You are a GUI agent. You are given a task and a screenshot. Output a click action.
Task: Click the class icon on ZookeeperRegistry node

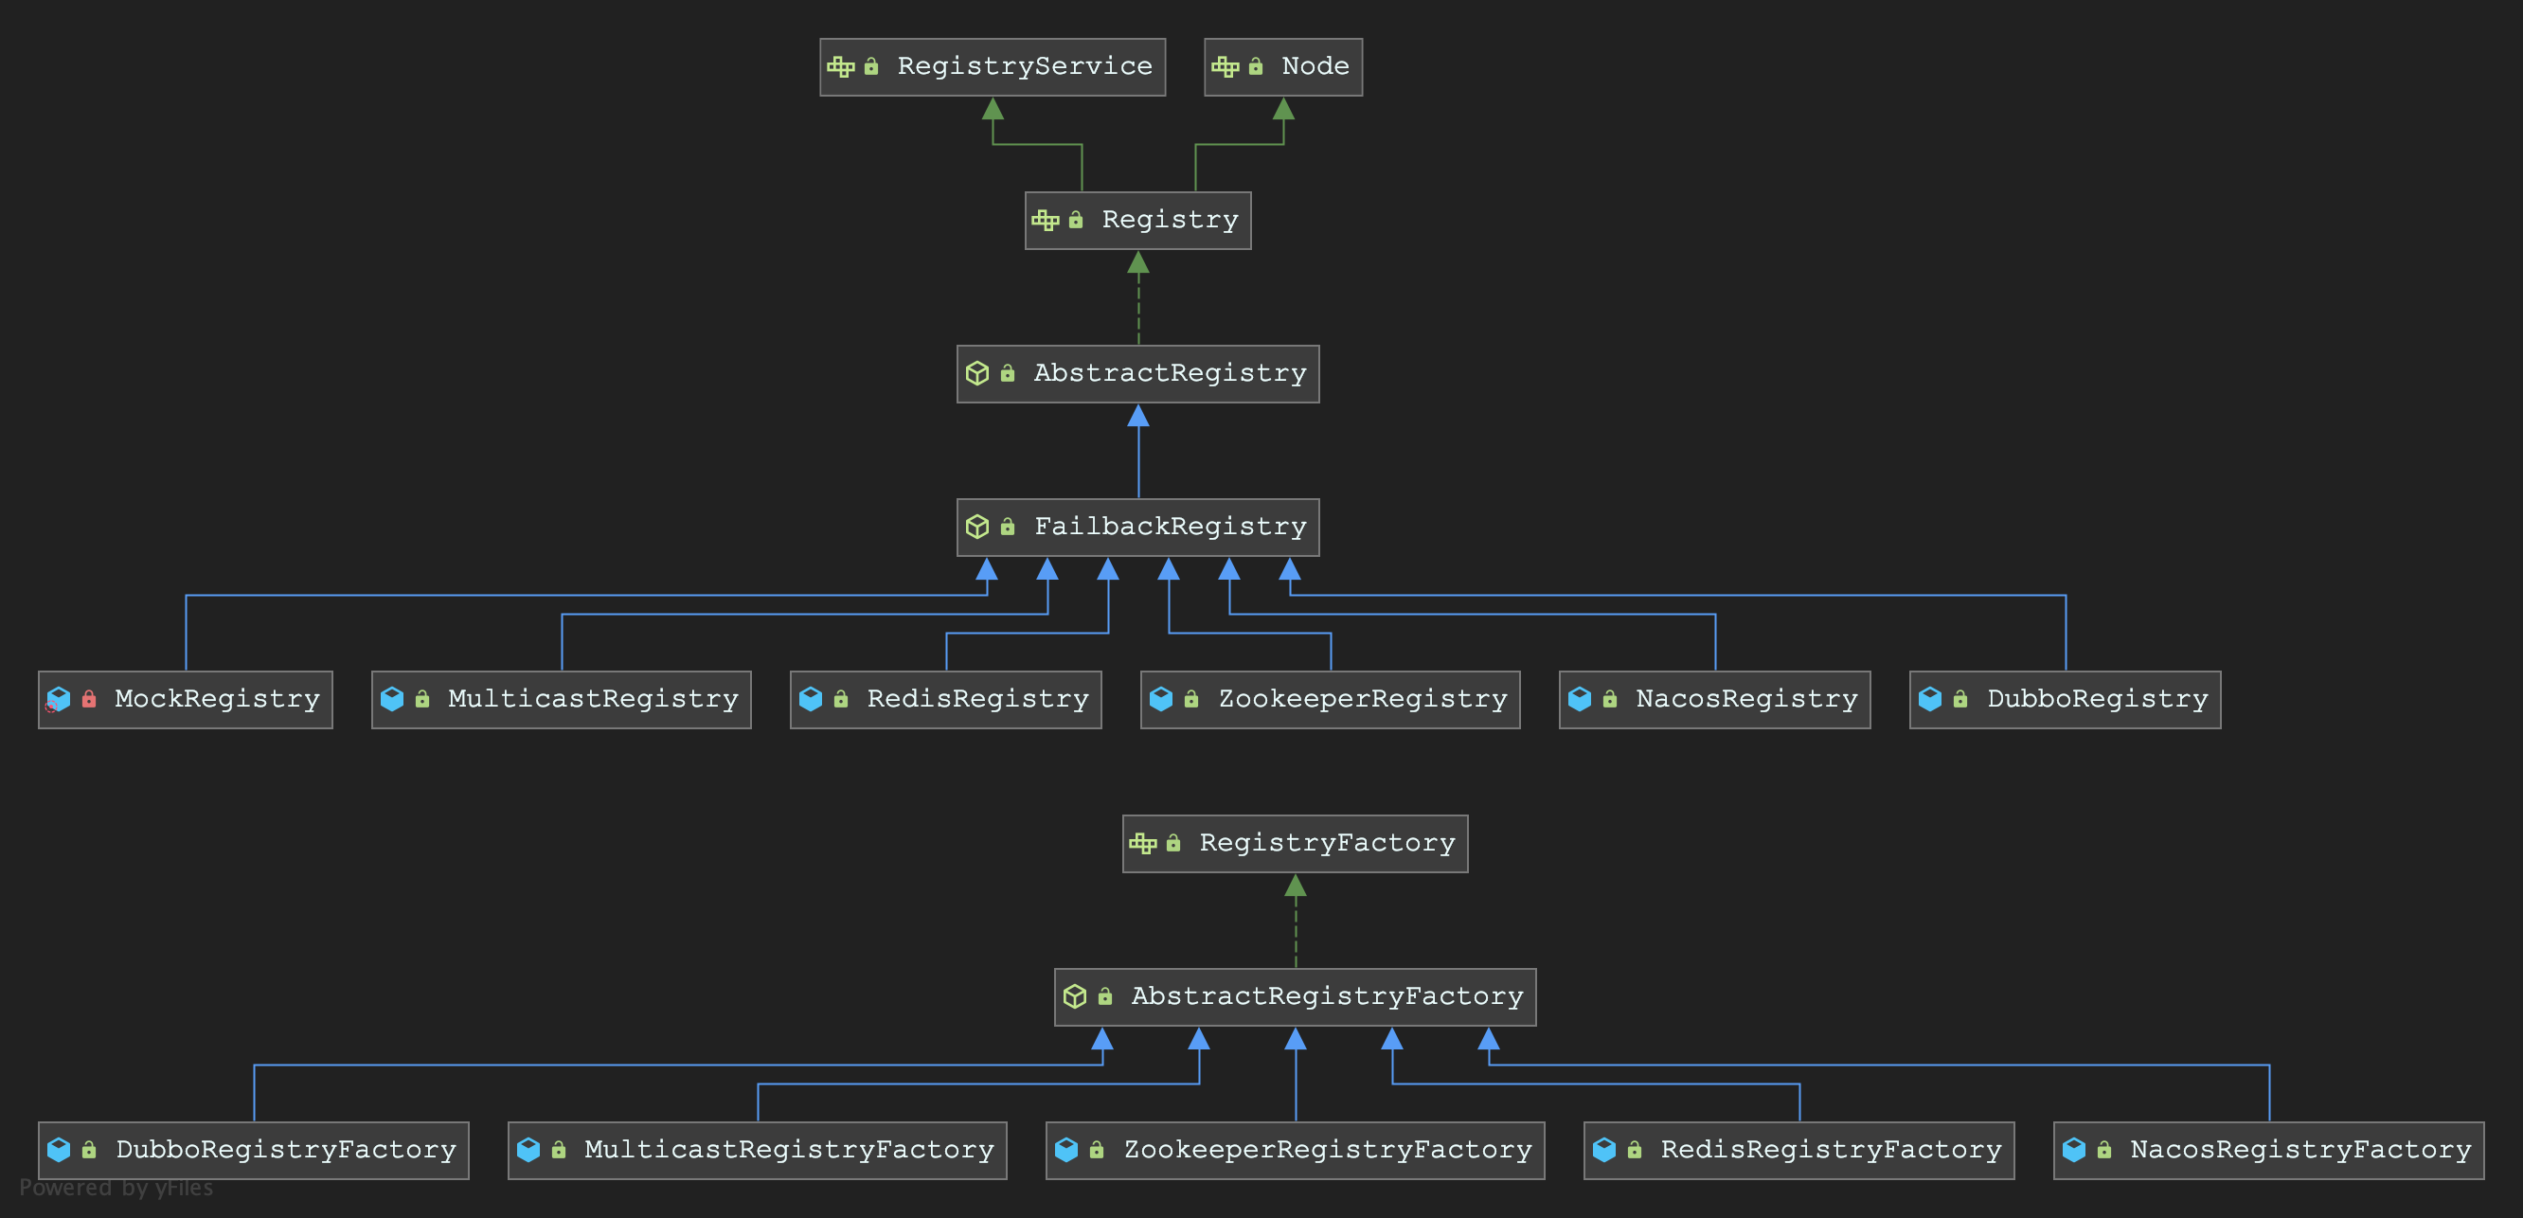click(1160, 699)
